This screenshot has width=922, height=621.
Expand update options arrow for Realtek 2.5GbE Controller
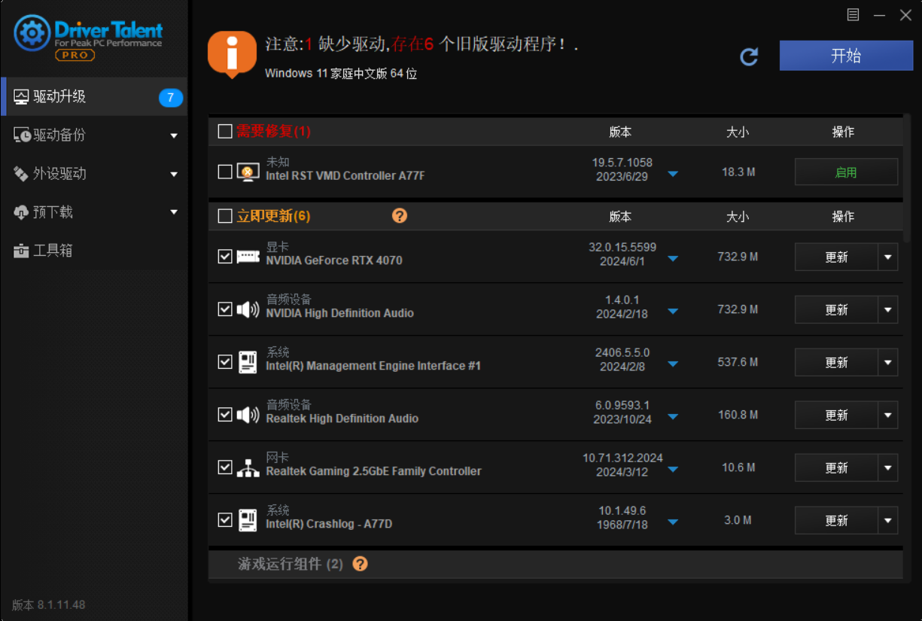(x=888, y=468)
